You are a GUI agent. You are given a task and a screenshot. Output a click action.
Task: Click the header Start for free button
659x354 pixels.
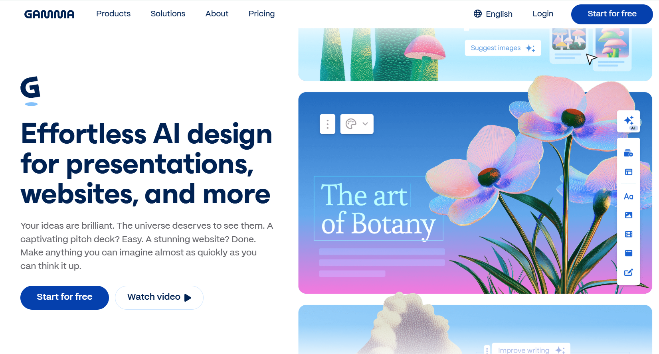pos(612,14)
